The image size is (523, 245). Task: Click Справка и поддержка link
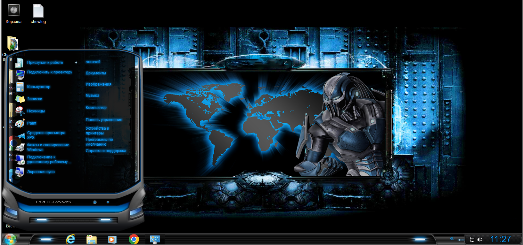[106, 151]
